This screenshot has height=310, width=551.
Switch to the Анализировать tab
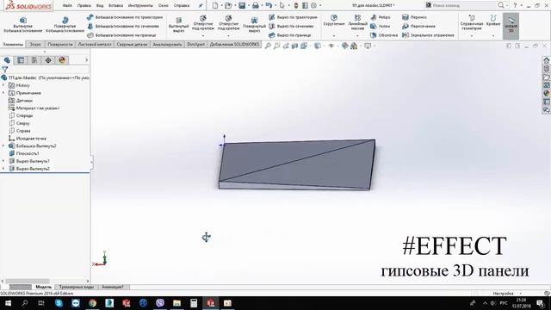[167, 44]
